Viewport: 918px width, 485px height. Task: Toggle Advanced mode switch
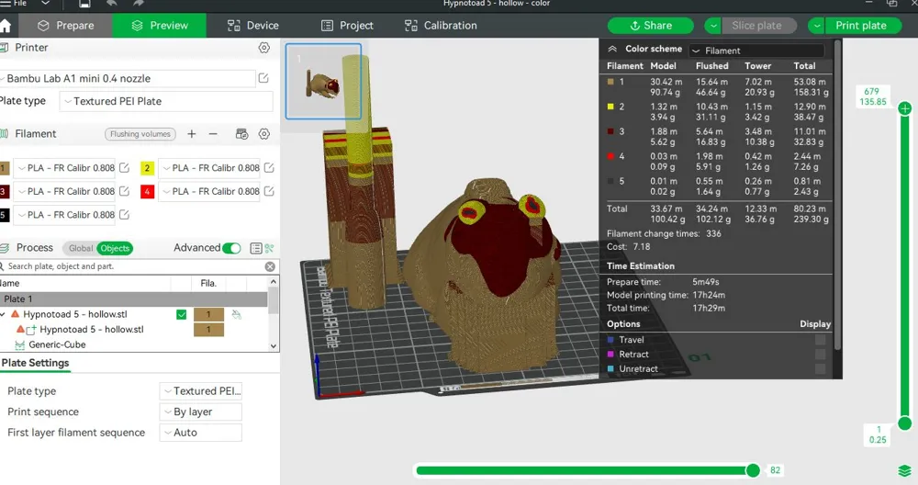[232, 248]
